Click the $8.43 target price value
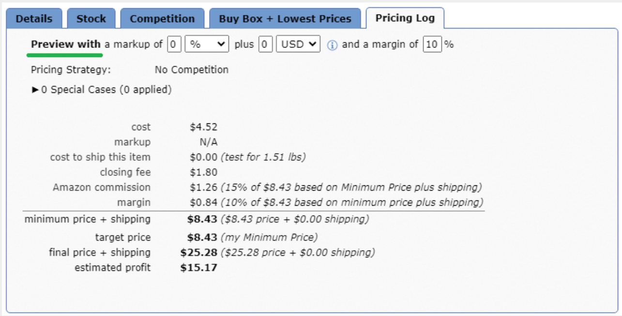Viewport: 622px width, 316px height. coord(202,238)
